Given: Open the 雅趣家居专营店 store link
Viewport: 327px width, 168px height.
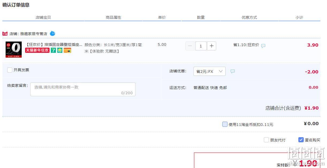Looking at the screenshot, I should click(x=34, y=34).
